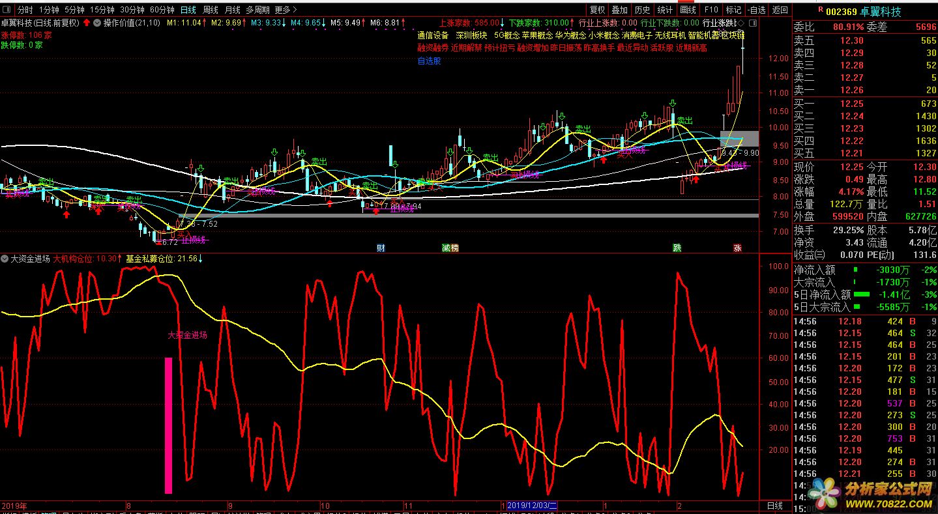938x514 pixels.
Task: Open F10 company info
Action: click(711, 10)
